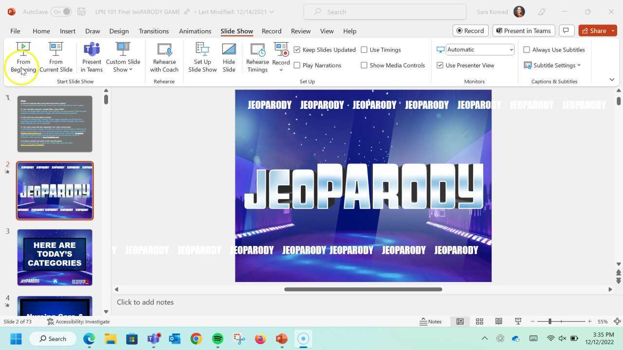Start slideshow From Beginning
The image size is (623, 350).
(x=23, y=57)
